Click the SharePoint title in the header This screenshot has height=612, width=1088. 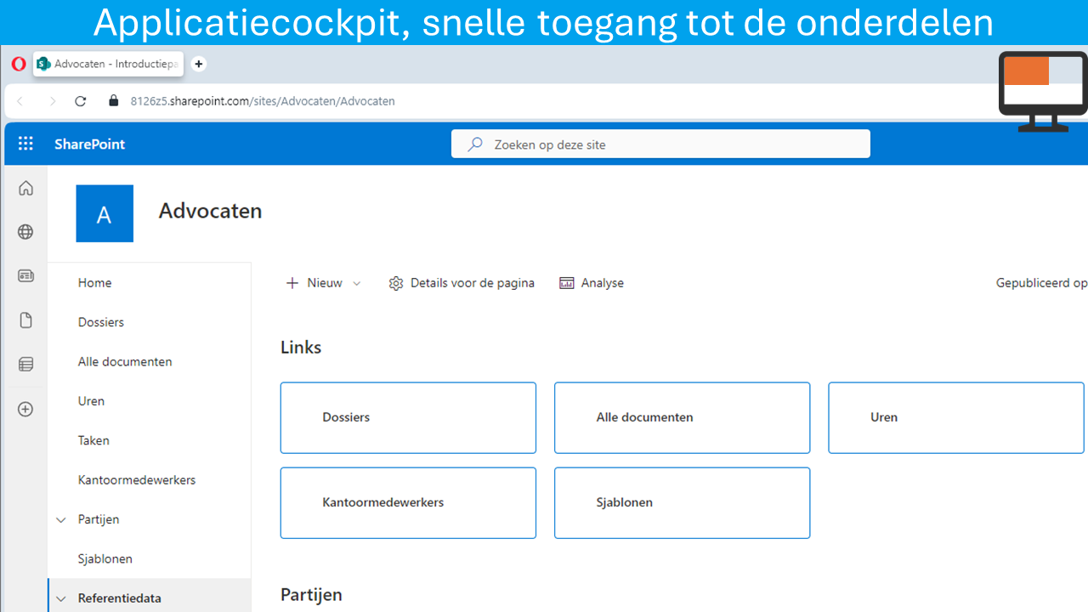pyautogui.click(x=89, y=144)
